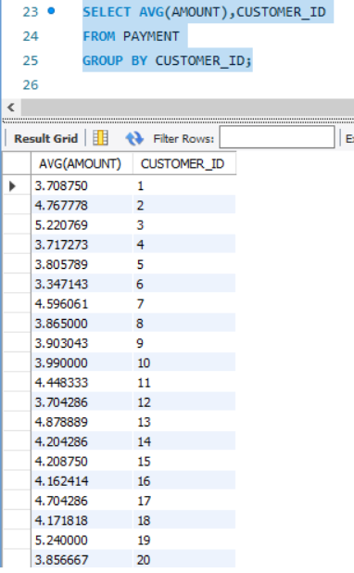Viewport: 354px width, 573px height.
Task: Click the CUSTOMER_ID cell showing 7
Action: [184, 304]
